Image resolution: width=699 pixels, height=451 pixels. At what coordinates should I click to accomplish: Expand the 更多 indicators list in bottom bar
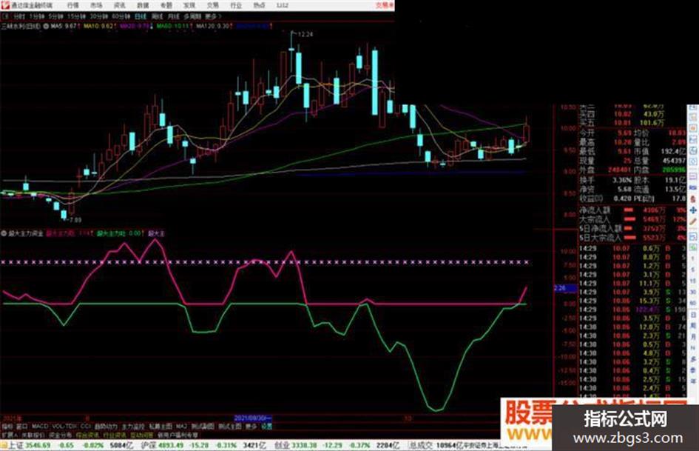[x=251, y=427]
